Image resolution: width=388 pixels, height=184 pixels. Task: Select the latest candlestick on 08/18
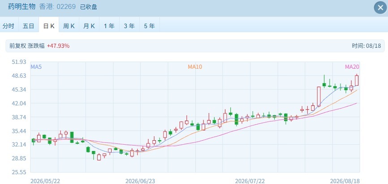(x=357, y=80)
